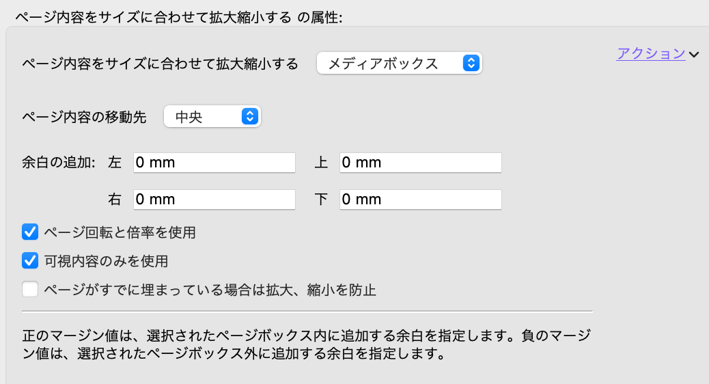Viewport: 709px width, 384px height.
Task: Click the ページ回転と倍率を使用 label text
Action: click(x=120, y=232)
